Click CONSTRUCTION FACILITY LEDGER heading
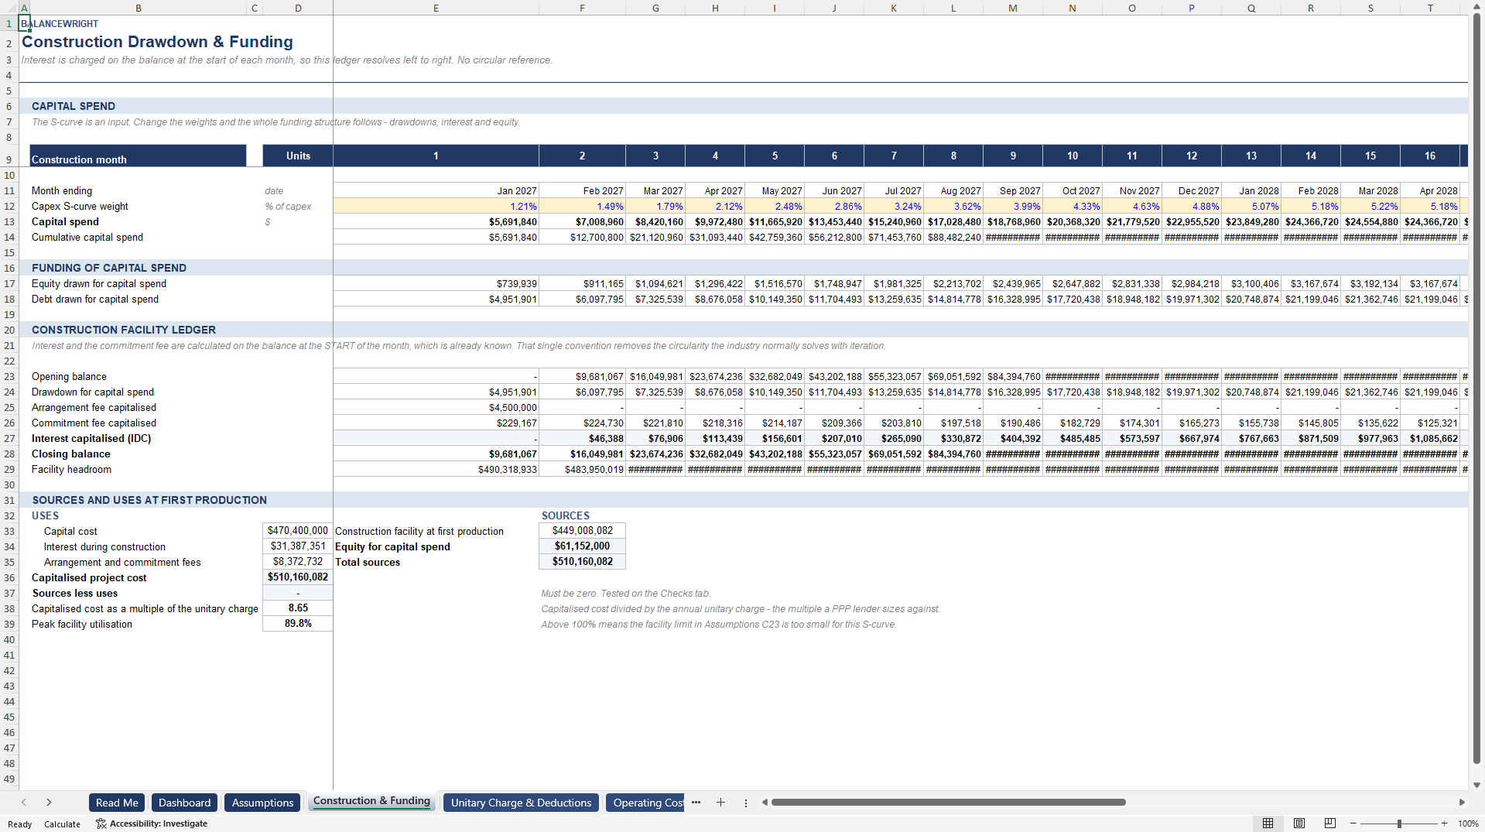 [x=124, y=330]
